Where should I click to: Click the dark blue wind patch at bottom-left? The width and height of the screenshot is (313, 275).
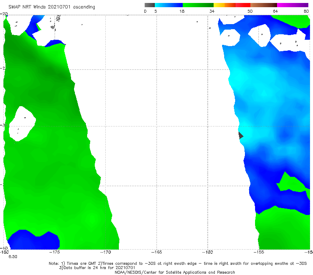coord(34,241)
